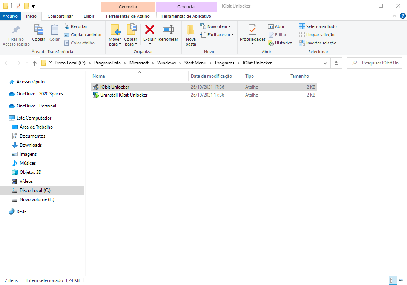Open the Mover para dropdown
The width and height of the screenshot is (407, 285).
tap(115, 42)
